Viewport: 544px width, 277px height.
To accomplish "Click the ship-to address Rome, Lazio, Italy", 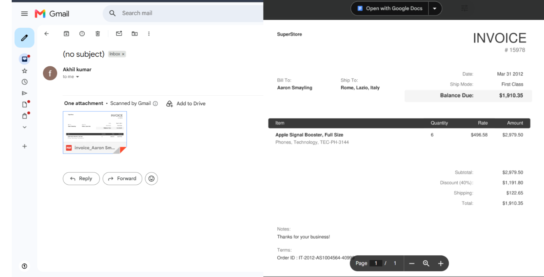I will click(360, 88).
